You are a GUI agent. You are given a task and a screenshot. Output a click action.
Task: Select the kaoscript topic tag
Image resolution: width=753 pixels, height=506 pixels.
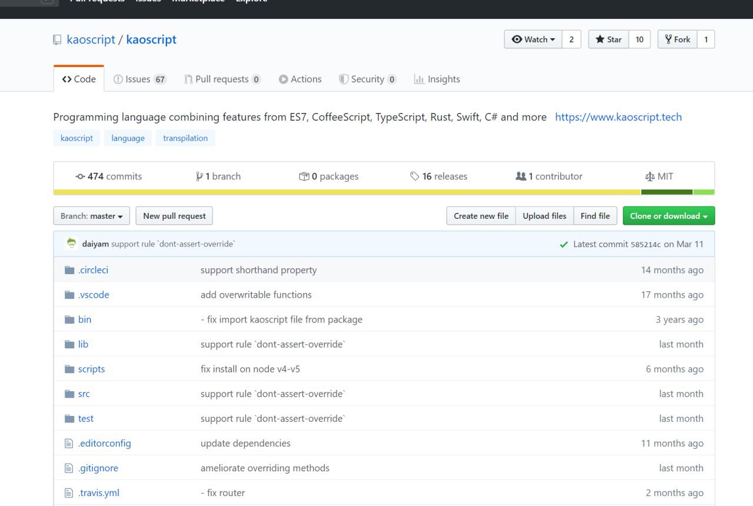(x=77, y=138)
